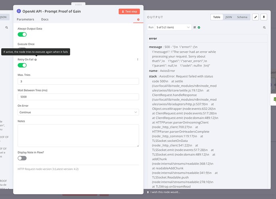Select JSON output view
The width and height of the screenshot is (276, 199).
[228, 17]
